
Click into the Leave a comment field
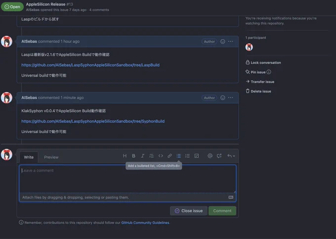tap(127, 179)
